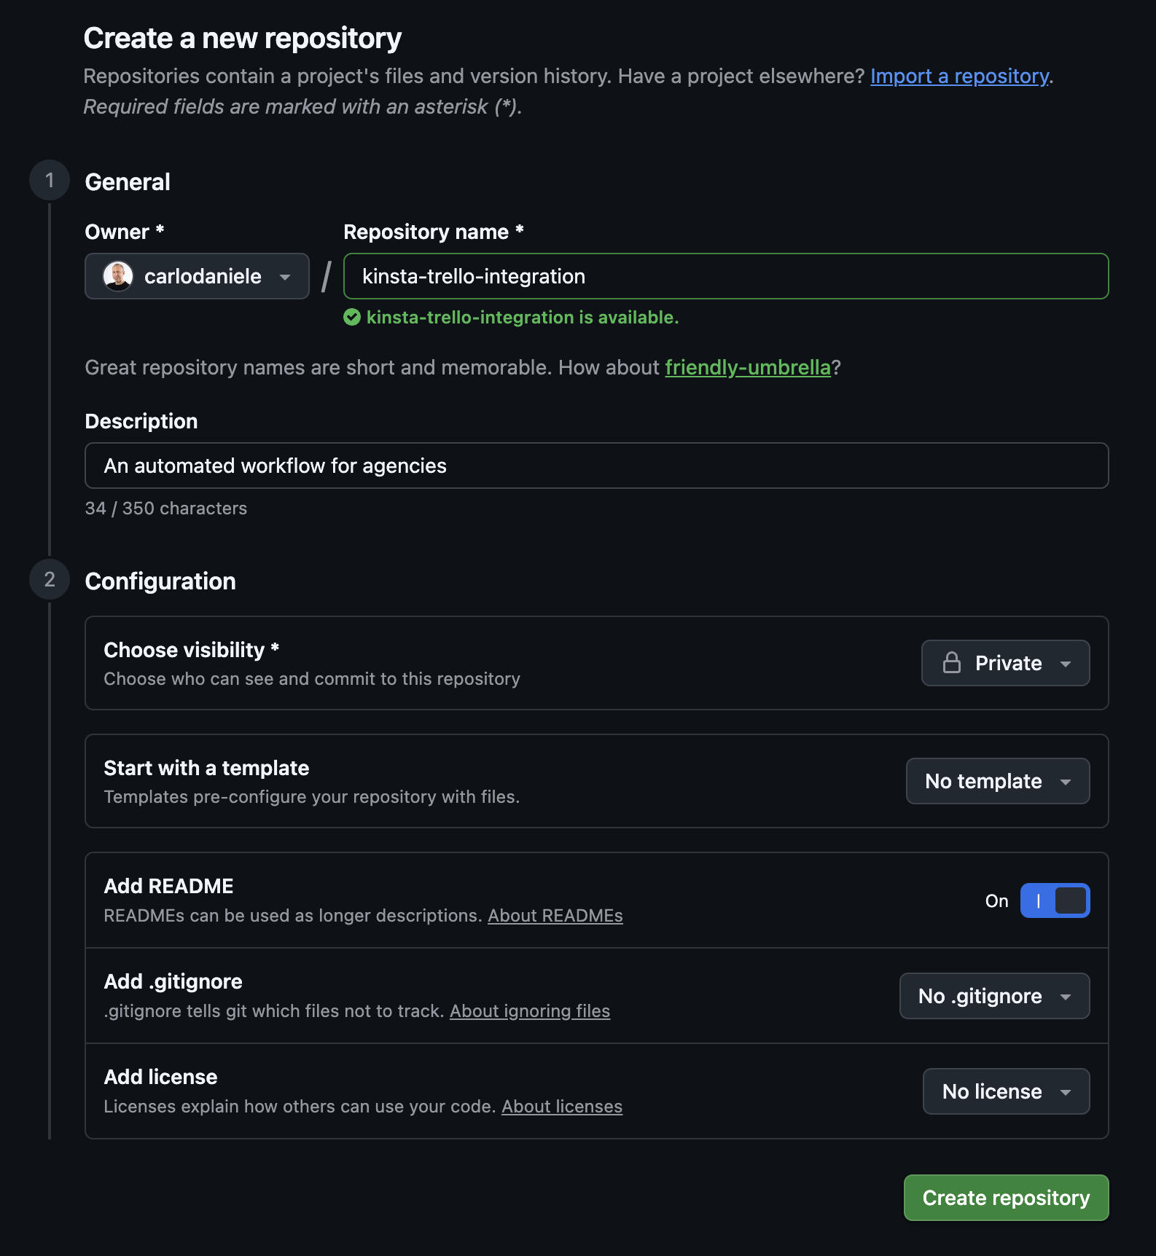Expand the No license dropdown
Viewport: 1156px width, 1256px height.
pyautogui.click(x=1005, y=1091)
